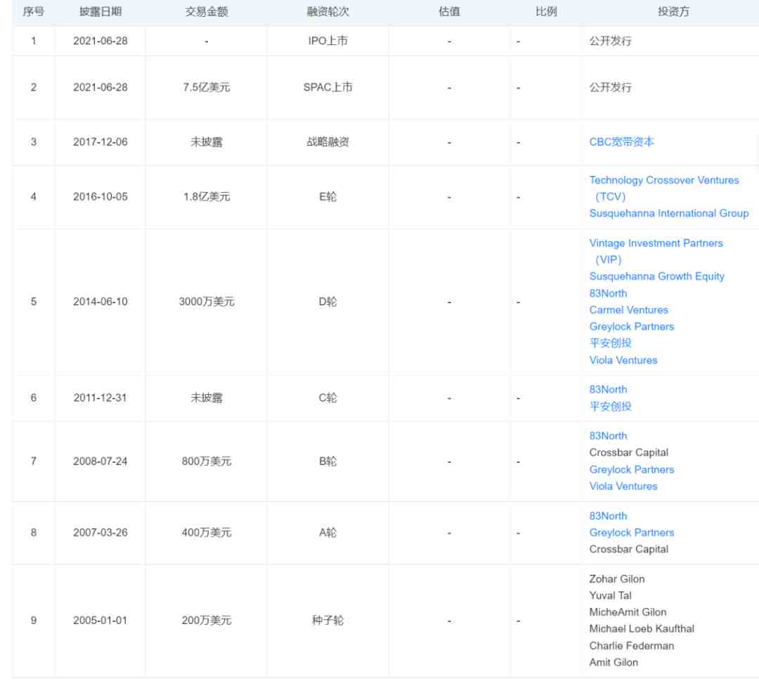Screen dimensions: 759x686
Task: Open Technology Crossover Ventures (TCV) link
Action: (x=663, y=189)
